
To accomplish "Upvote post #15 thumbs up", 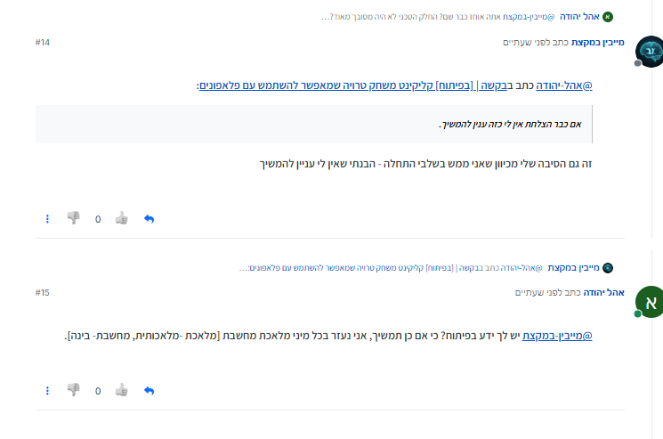I will (122, 390).
